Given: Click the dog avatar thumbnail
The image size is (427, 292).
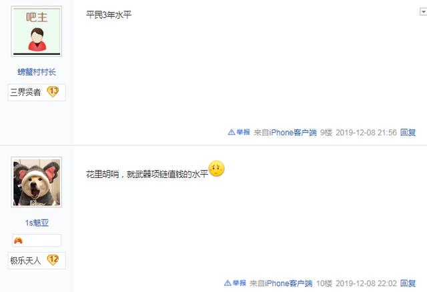Looking at the screenshot, I should (37, 182).
